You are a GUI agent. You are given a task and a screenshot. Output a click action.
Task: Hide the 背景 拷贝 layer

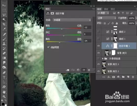pos(98,53)
